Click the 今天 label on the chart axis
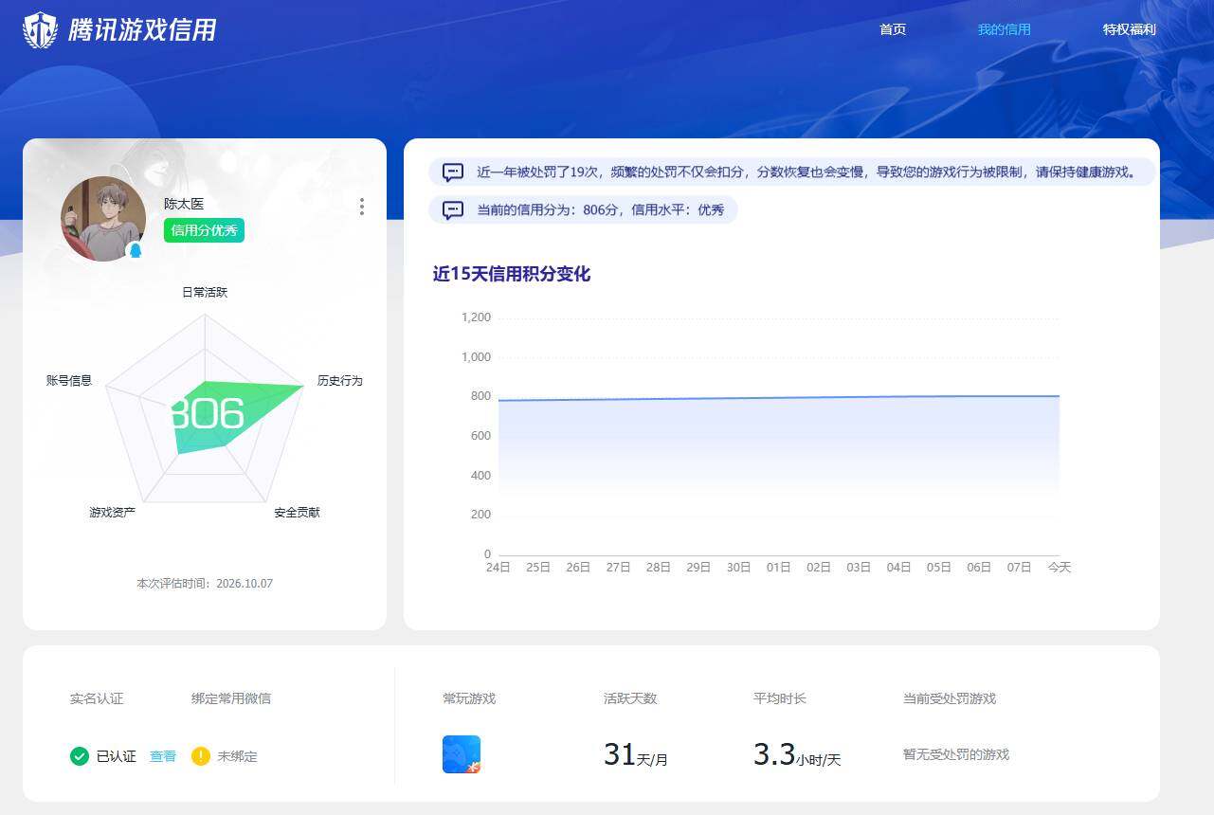 point(1060,567)
